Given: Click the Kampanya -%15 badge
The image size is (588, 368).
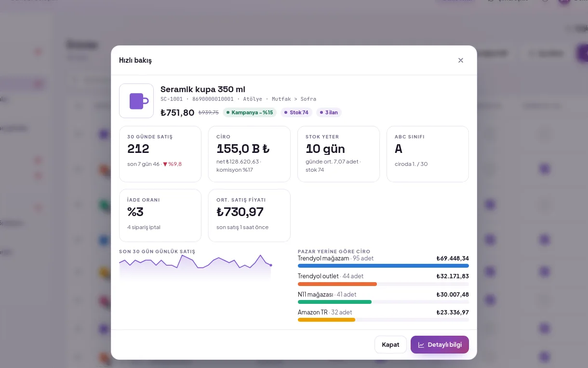Looking at the screenshot, I should tap(250, 112).
